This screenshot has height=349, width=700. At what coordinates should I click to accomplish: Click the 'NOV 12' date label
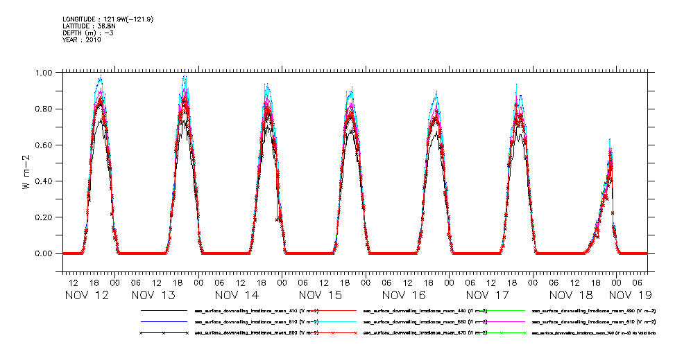tap(87, 294)
